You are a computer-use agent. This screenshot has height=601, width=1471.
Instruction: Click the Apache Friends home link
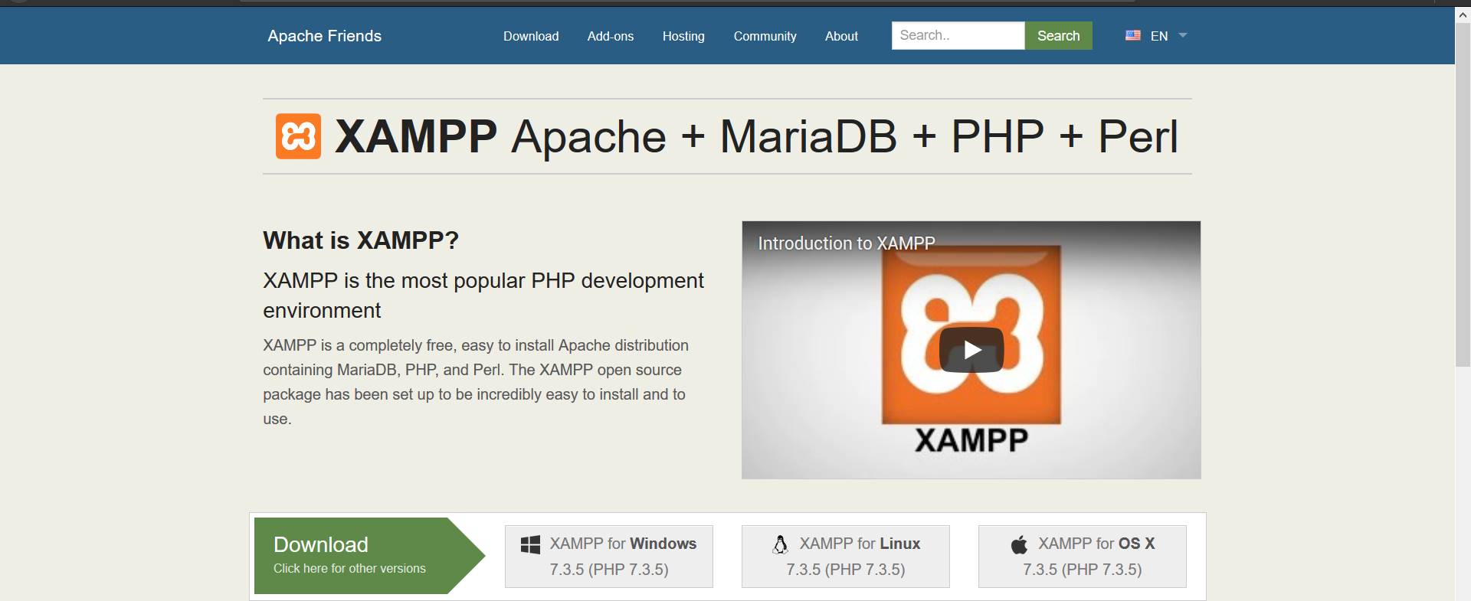click(324, 36)
